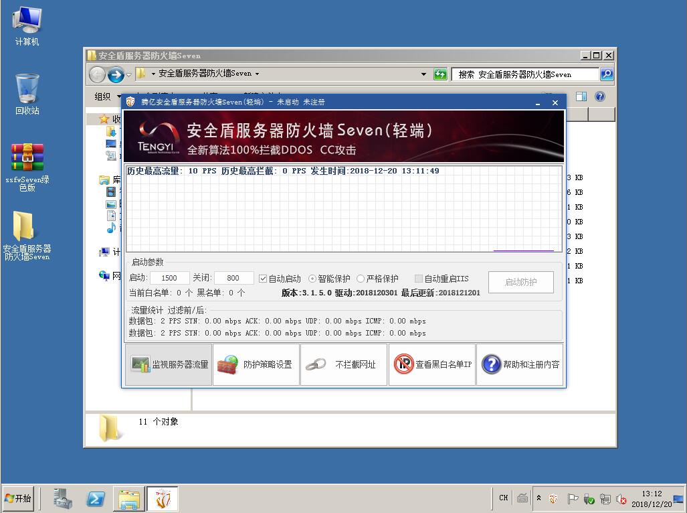Toggle the Explorer preview pane icon
Viewport: 687px width, 513px height.
tap(581, 96)
